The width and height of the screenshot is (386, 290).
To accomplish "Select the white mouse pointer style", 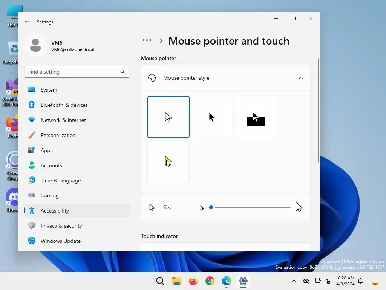I will tap(168, 117).
